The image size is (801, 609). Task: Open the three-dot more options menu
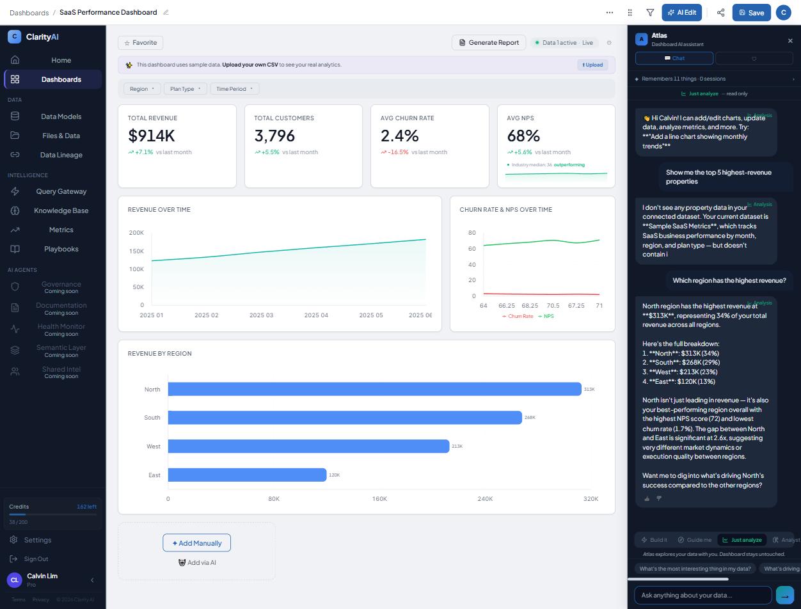(x=610, y=12)
